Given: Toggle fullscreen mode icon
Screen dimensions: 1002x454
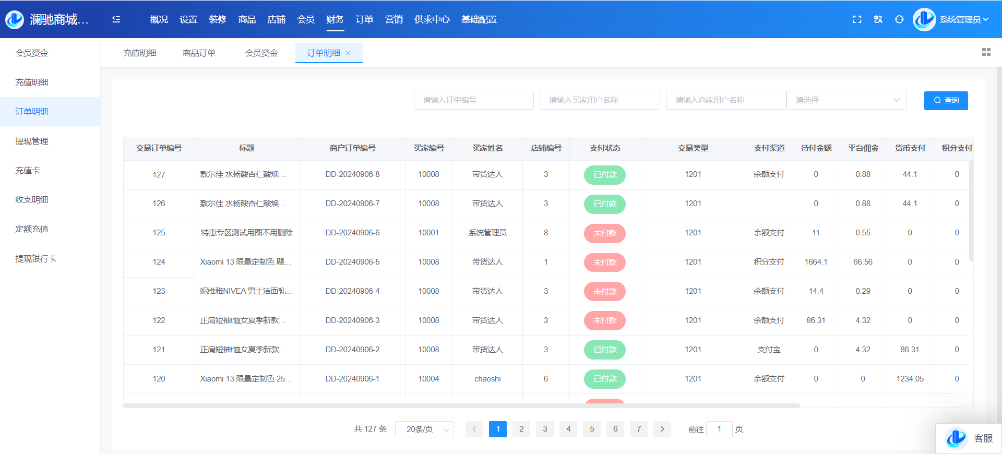Looking at the screenshot, I should pos(857,19).
